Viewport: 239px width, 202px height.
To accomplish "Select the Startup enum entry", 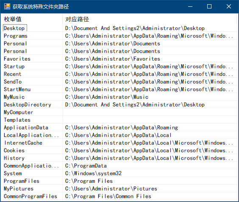I will pos(14,67).
